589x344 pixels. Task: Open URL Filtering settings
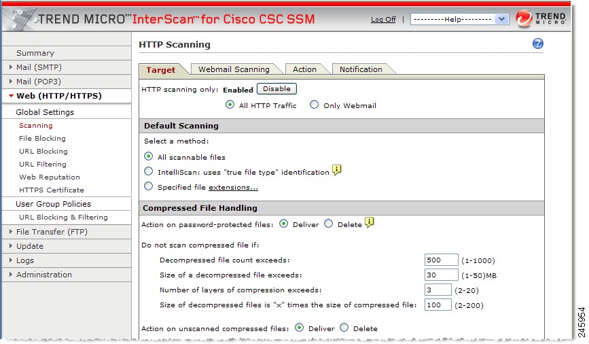pyautogui.click(x=43, y=164)
